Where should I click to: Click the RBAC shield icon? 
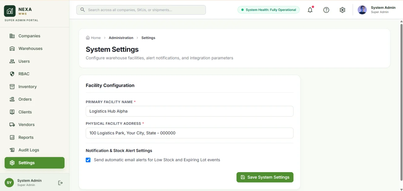(12, 74)
